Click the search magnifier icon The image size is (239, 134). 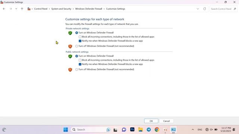pos(235,9)
